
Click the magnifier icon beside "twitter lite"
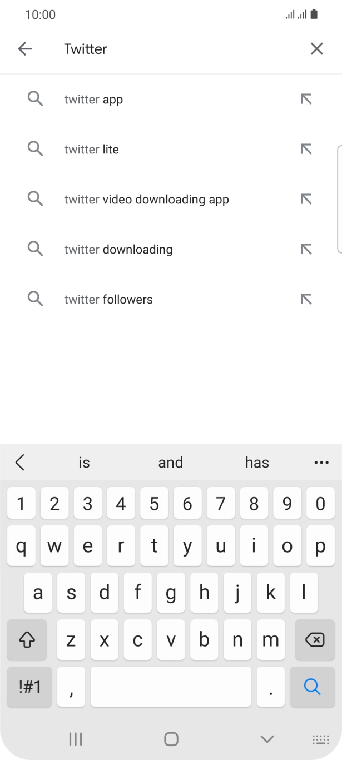point(35,149)
